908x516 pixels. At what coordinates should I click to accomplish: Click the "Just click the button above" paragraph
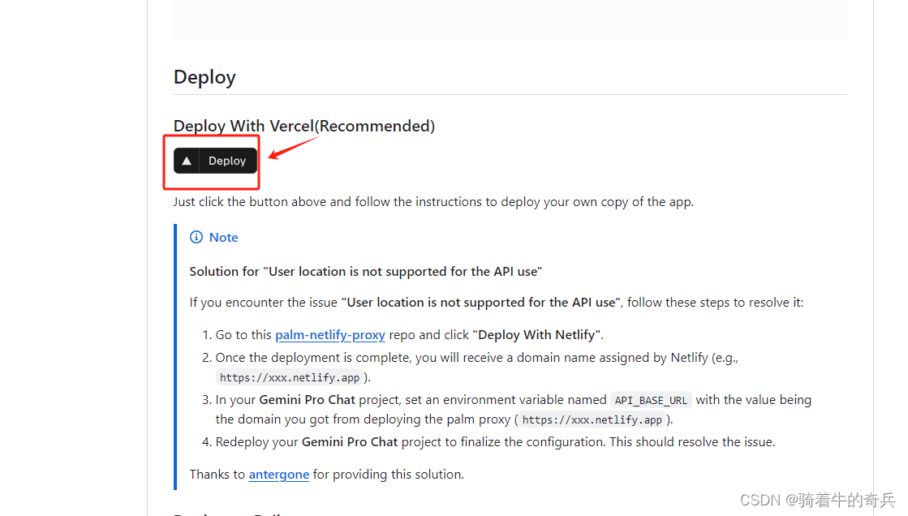point(433,202)
